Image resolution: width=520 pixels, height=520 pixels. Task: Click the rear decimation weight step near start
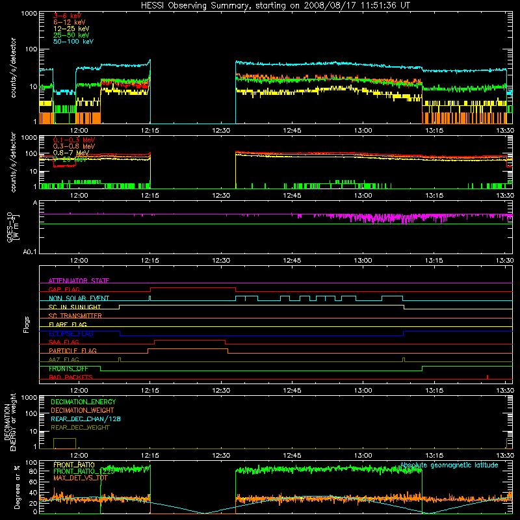64,443
